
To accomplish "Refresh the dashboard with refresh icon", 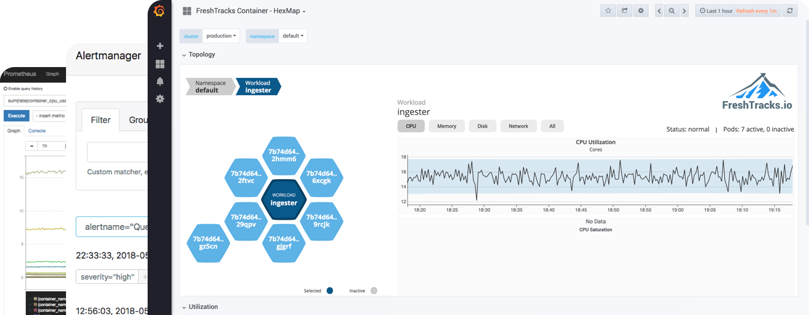I will click(790, 11).
